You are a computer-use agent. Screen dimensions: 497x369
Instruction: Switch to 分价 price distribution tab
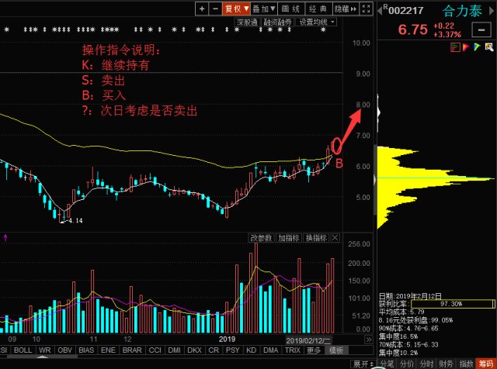click(x=407, y=364)
